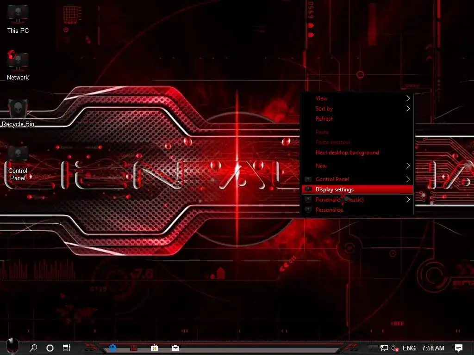
Task: Click the icon beside the Personalize menu entry
Action: pos(308,210)
